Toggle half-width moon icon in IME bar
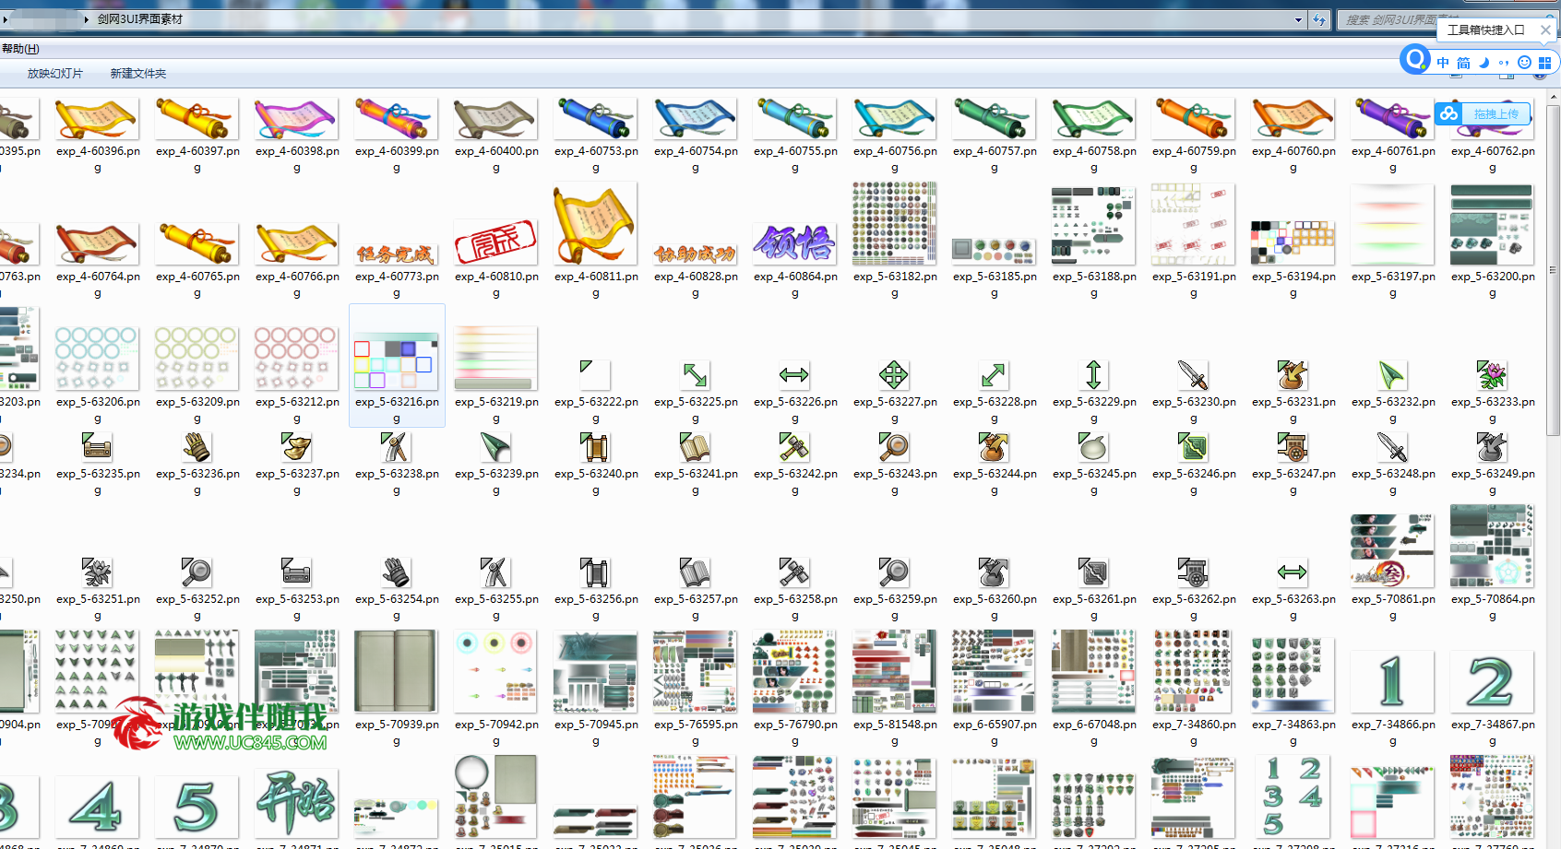Viewport: 1561px width, 849px height. [1484, 63]
